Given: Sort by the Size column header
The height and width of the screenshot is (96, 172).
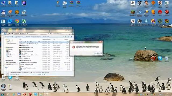Looking at the screenshot, I should coord(66,39).
